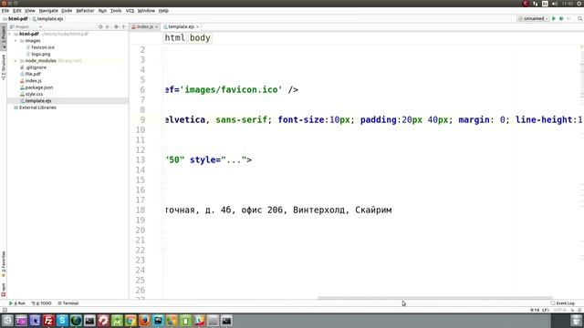Open the VCS menu
The width and height of the screenshot is (584, 328).
(x=130, y=11)
